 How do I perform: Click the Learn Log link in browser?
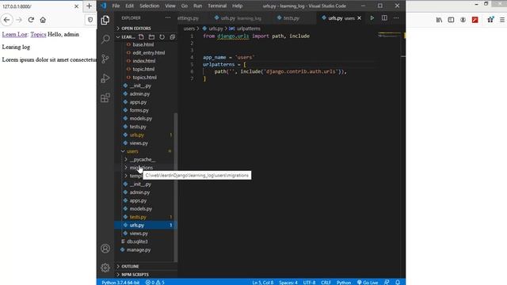click(14, 34)
